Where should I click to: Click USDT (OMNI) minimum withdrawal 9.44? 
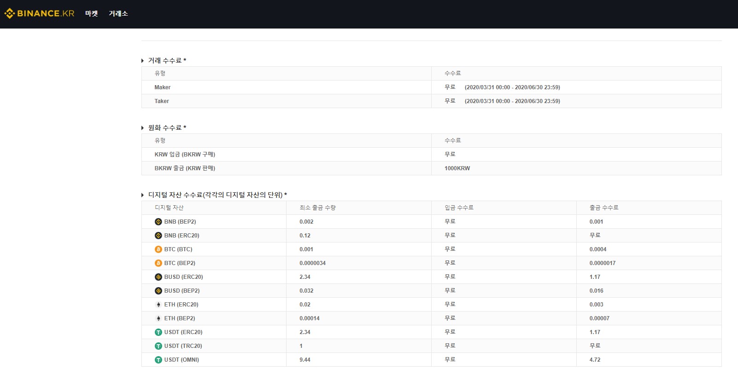[x=305, y=360]
